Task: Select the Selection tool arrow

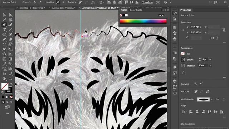Action: 4,15
